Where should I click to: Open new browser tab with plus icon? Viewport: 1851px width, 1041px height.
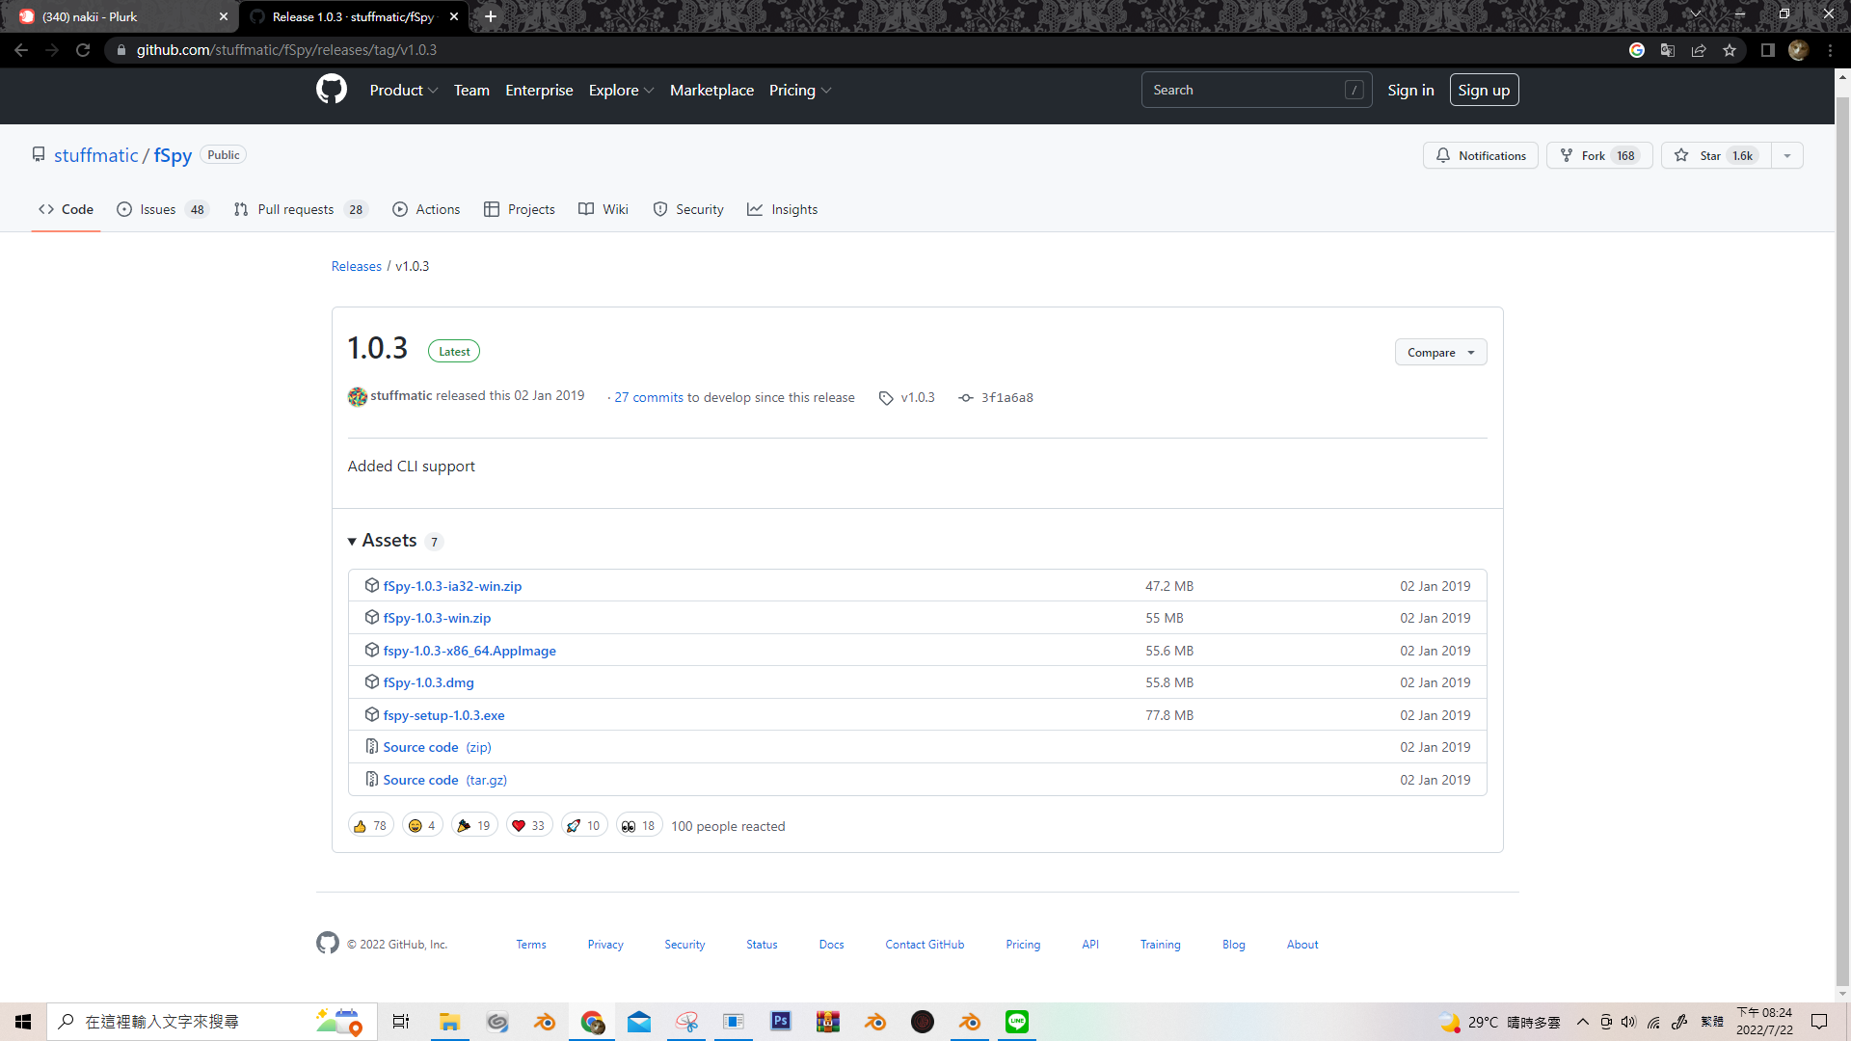pos(491,16)
